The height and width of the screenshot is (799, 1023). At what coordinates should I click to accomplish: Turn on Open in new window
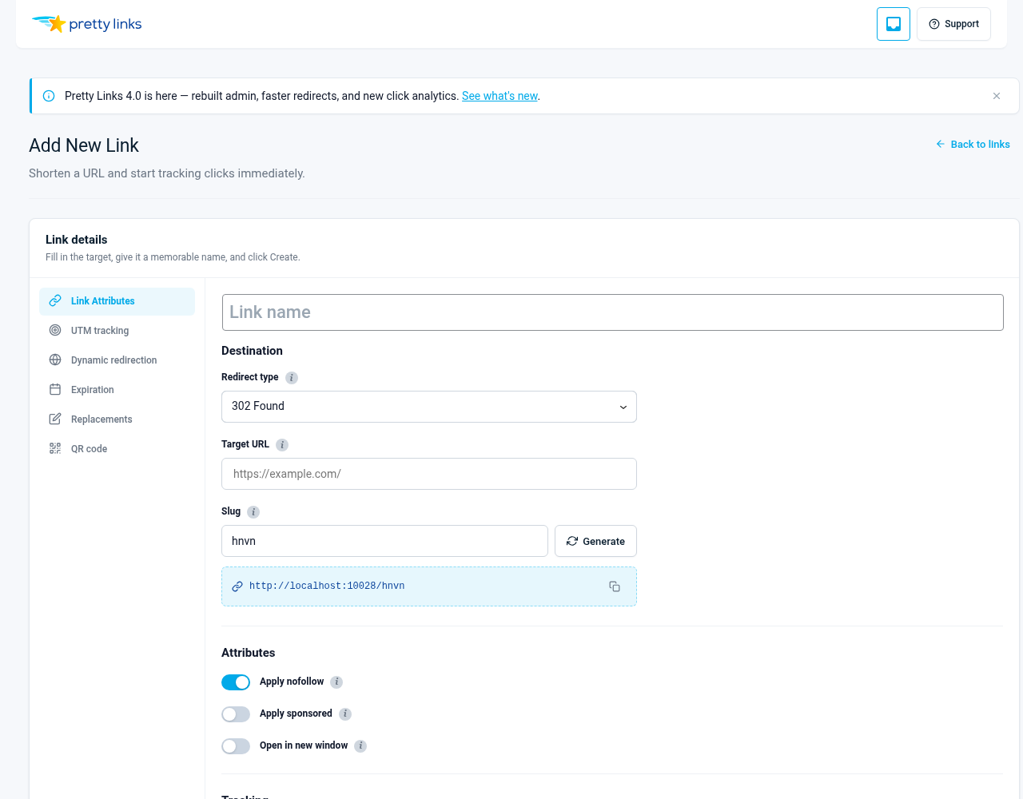coord(236,746)
